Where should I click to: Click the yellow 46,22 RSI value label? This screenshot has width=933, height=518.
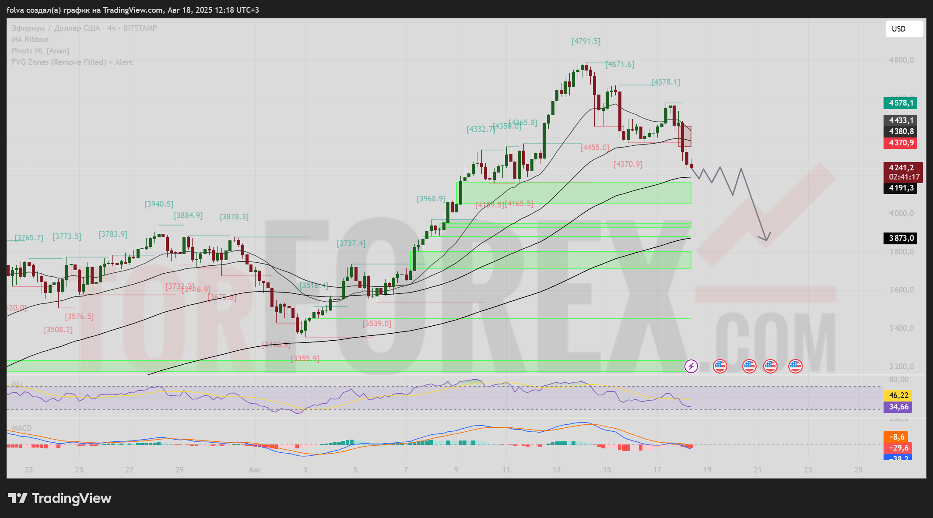click(x=898, y=395)
